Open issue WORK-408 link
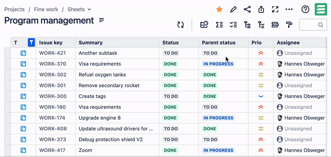 click(53, 129)
